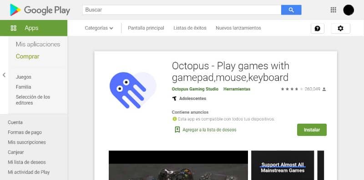Click the wishlist bookmark icon
Screen dimensions: 364x180
click(177, 130)
